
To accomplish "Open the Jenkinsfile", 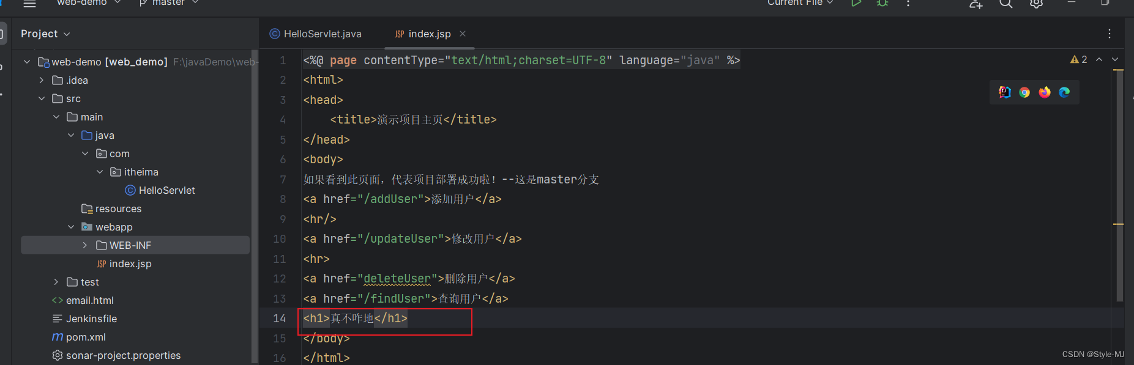I will 84,319.
